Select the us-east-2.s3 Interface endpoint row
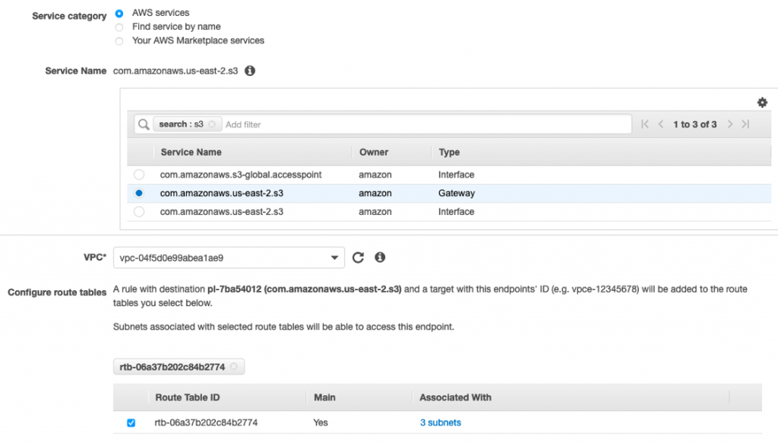The width and height of the screenshot is (778, 443). 138,211
